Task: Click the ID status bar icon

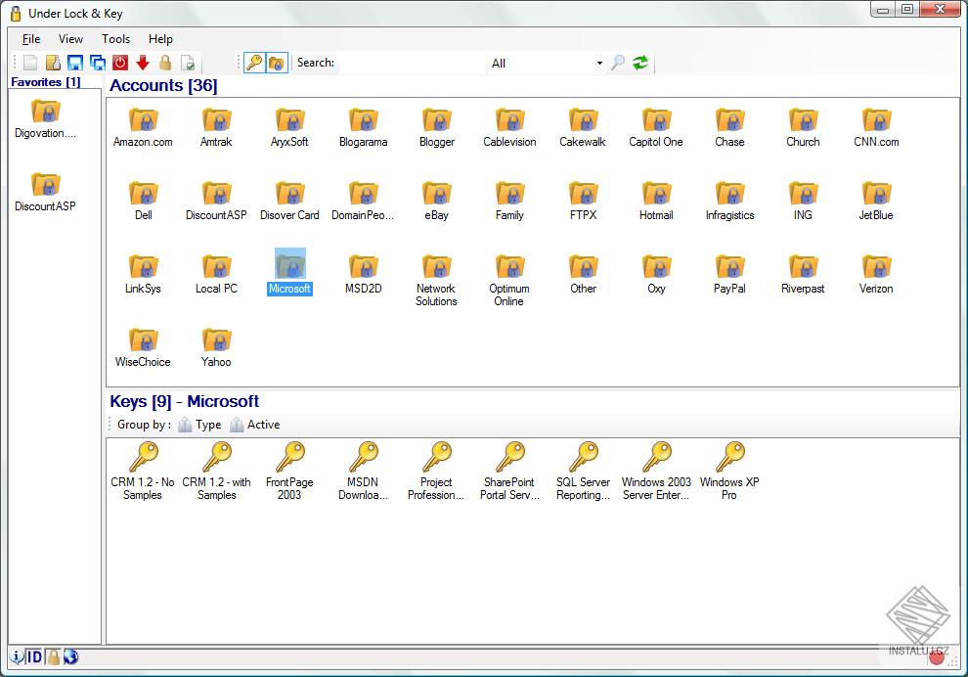Action: (34, 656)
